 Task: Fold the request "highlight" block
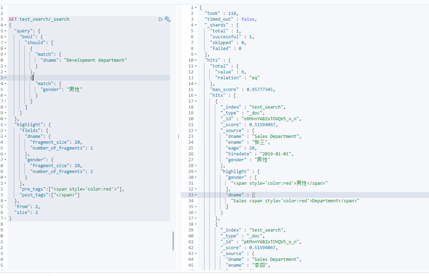pyautogui.click(x=5, y=125)
